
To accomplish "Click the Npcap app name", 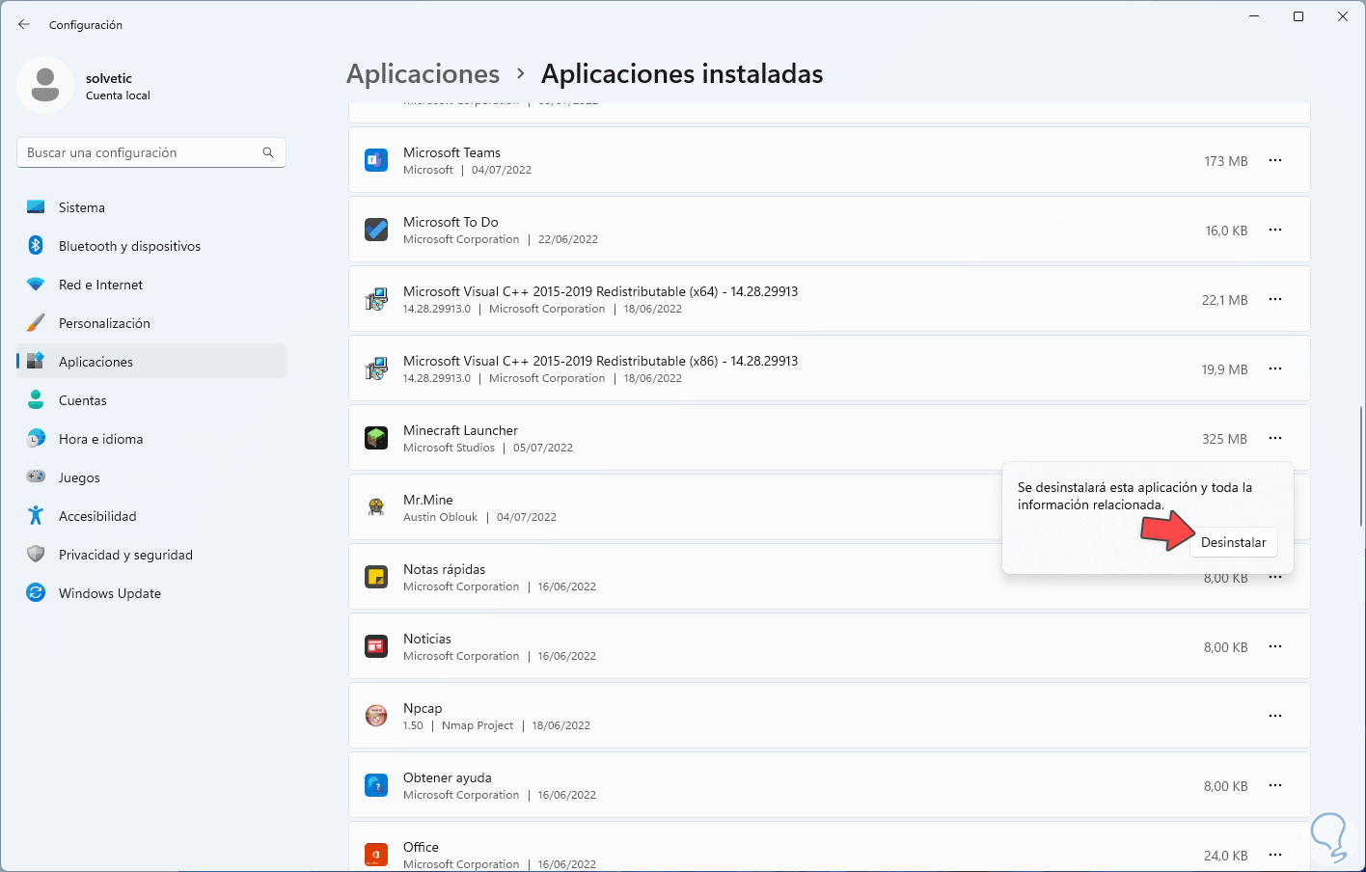I will click(x=423, y=708).
